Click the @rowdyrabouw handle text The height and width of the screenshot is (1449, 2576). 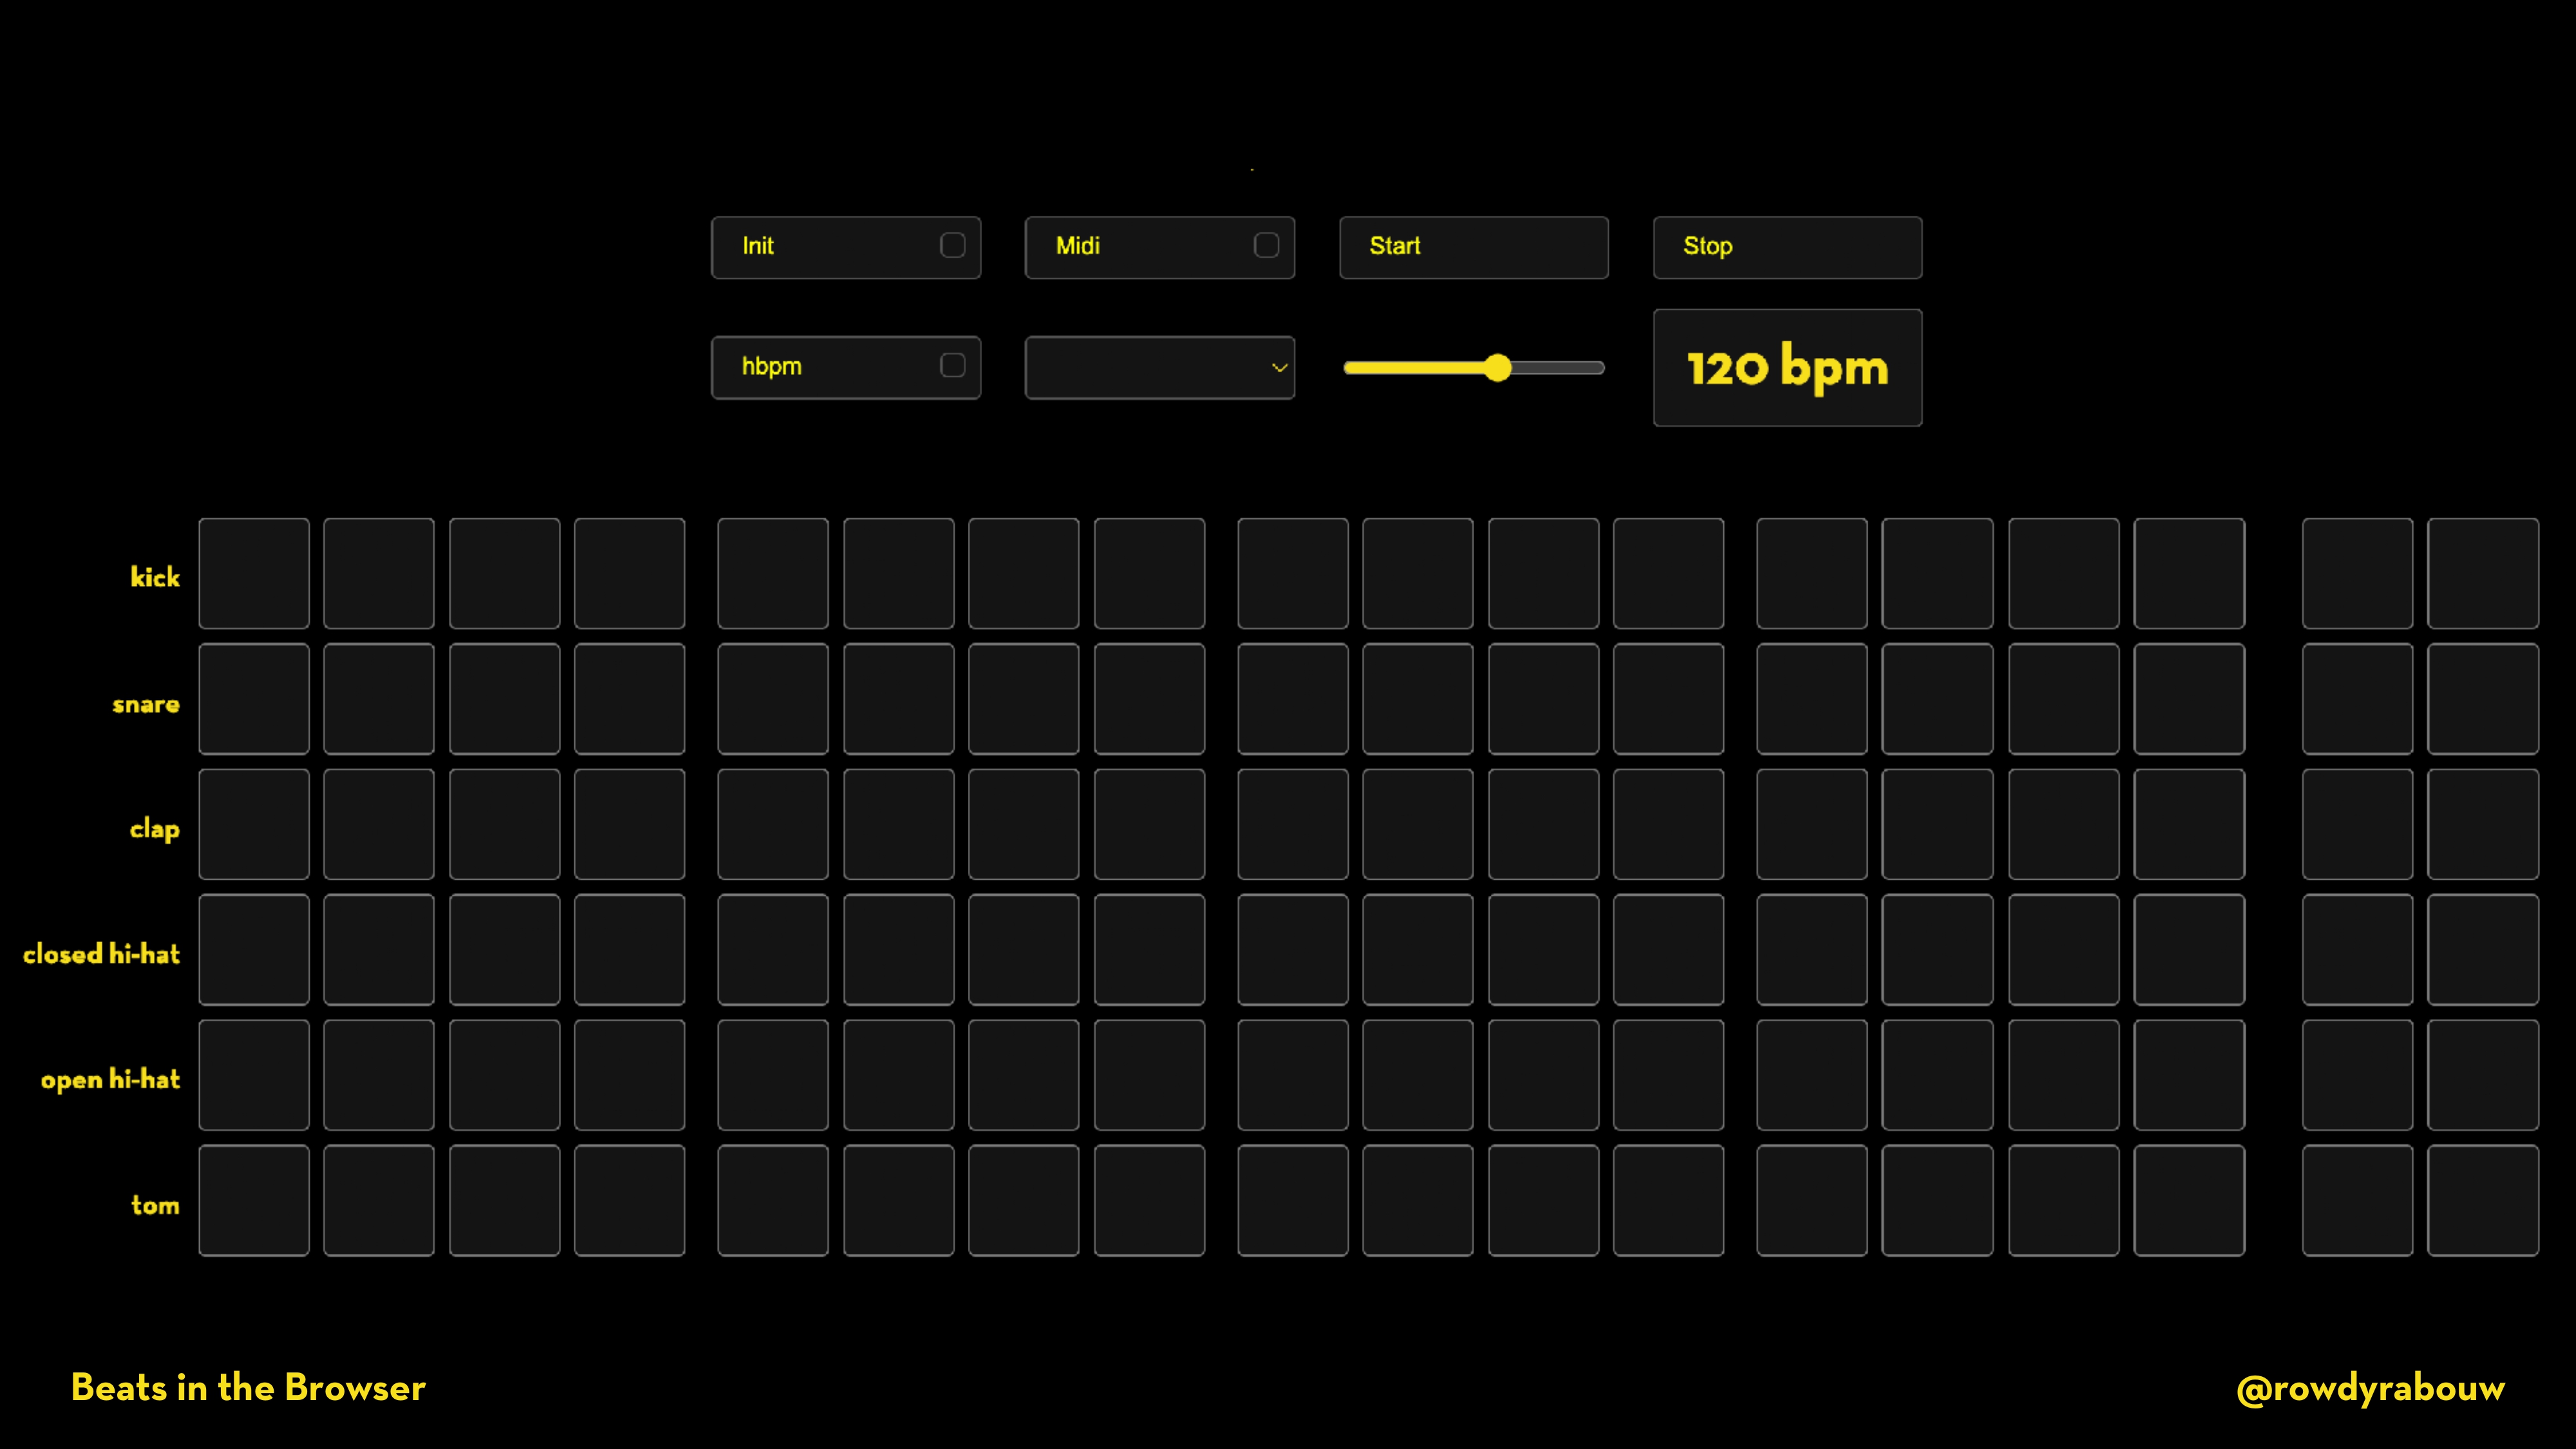coord(2370,1388)
